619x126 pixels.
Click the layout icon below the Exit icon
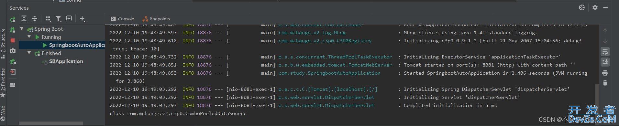pos(13,85)
